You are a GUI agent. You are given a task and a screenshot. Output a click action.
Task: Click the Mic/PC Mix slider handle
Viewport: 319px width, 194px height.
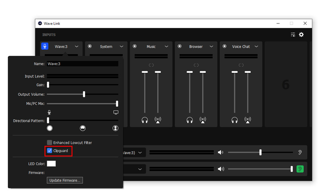click(x=117, y=103)
